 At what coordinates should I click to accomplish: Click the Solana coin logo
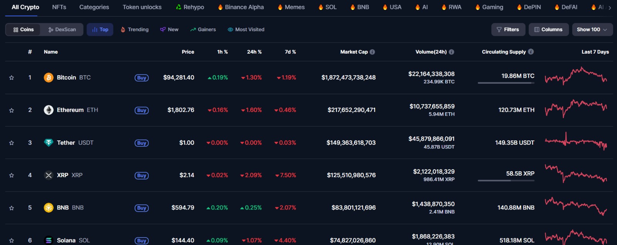pos(49,240)
